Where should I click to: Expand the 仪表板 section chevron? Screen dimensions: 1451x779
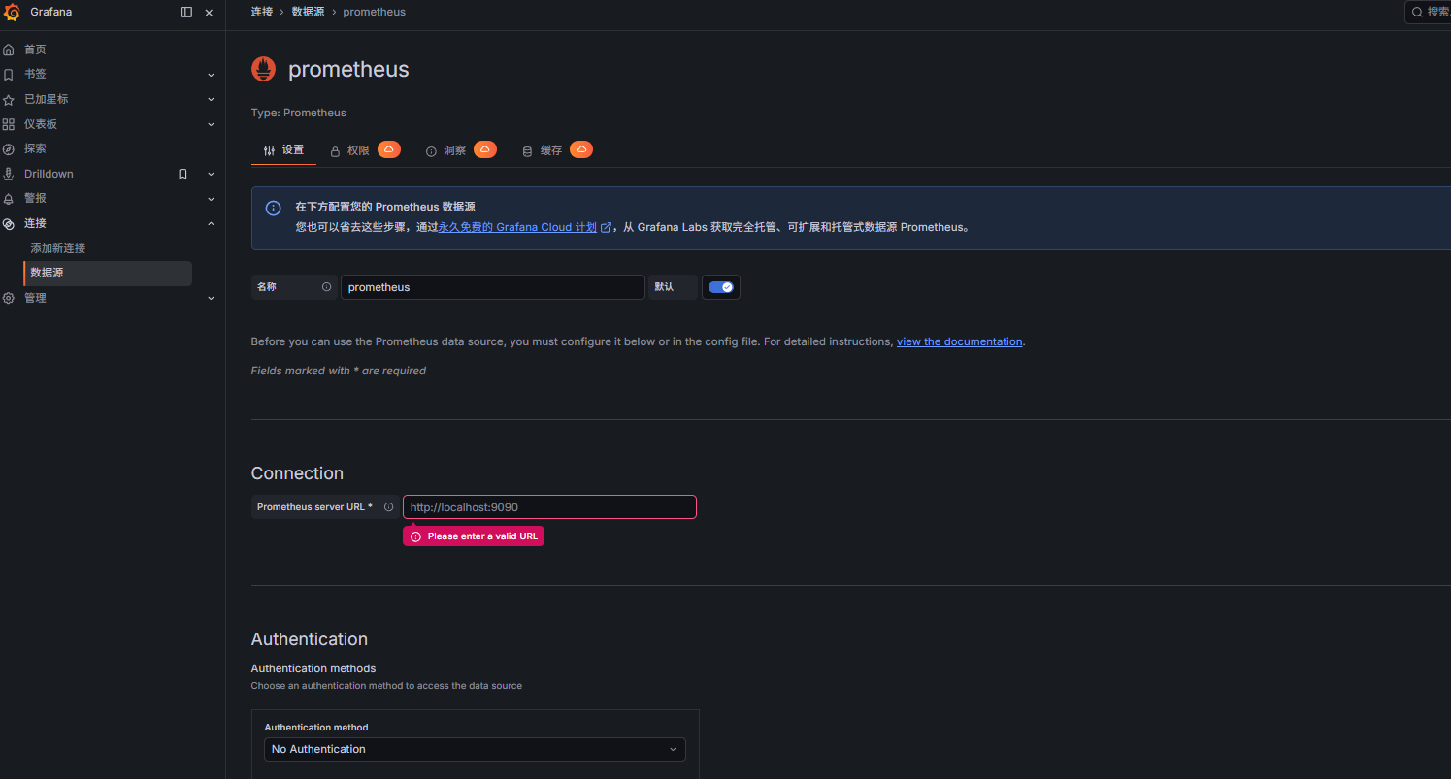tap(211, 124)
